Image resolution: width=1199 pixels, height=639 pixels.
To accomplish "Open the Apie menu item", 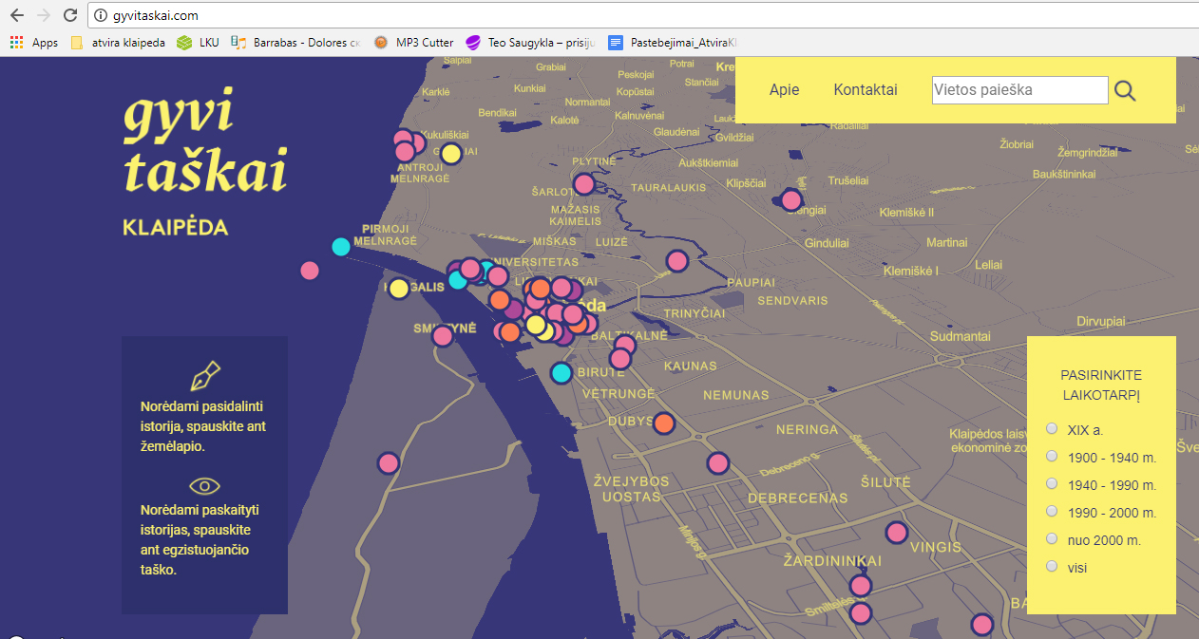I will point(784,90).
